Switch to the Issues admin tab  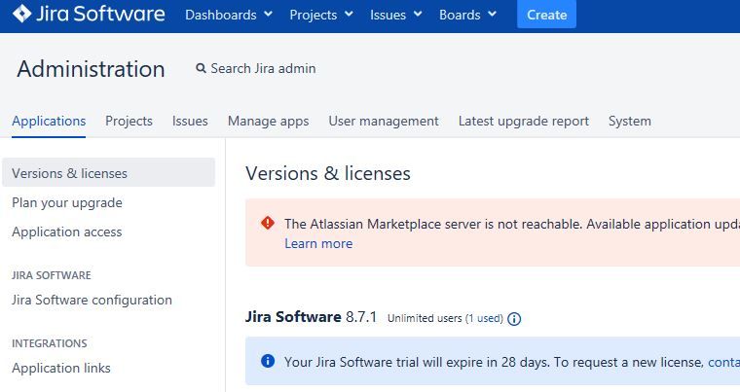(190, 122)
